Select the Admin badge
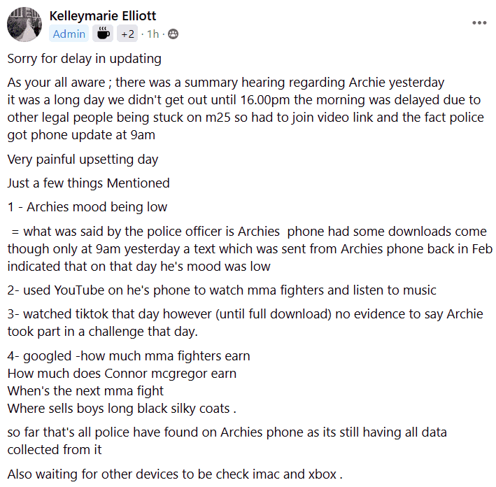496x487 pixels. click(69, 34)
